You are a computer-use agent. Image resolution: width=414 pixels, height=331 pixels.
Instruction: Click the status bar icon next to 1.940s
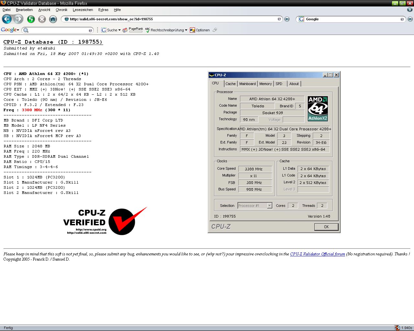point(397,328)
